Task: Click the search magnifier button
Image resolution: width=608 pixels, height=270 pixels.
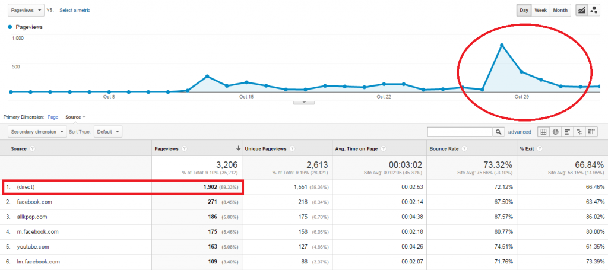Action: click(499, 132)
